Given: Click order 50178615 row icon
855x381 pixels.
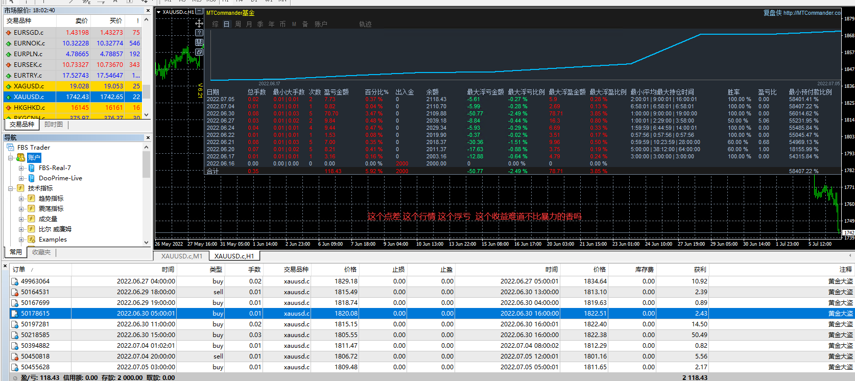Looking at the screenshot, I should coord(15,314).
